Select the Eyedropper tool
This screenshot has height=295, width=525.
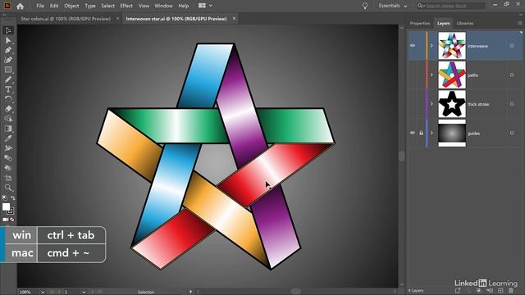point(8,138)
